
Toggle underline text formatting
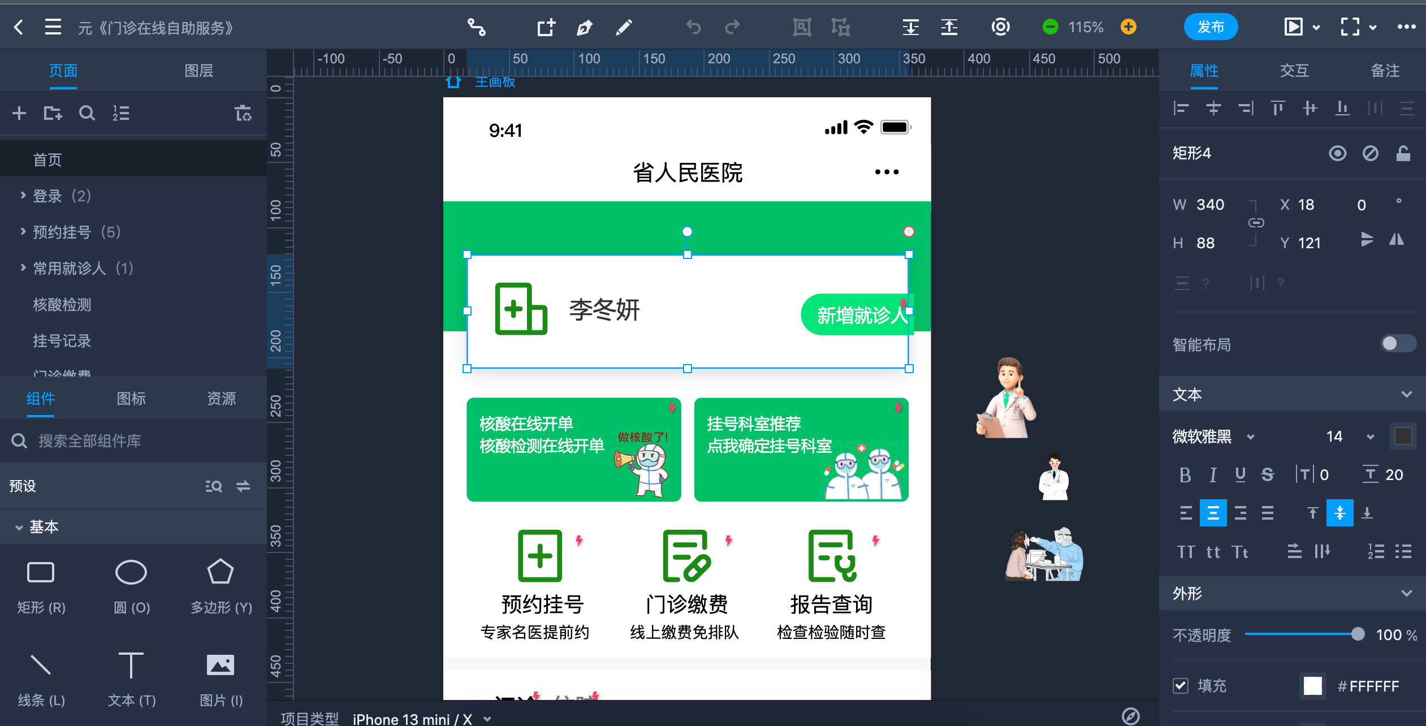click(1241, 475)
